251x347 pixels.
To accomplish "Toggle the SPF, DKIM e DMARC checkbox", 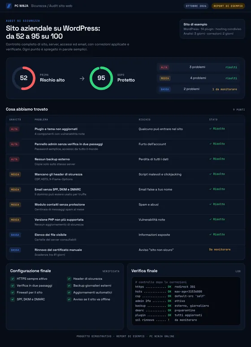I will pos(13,299).
